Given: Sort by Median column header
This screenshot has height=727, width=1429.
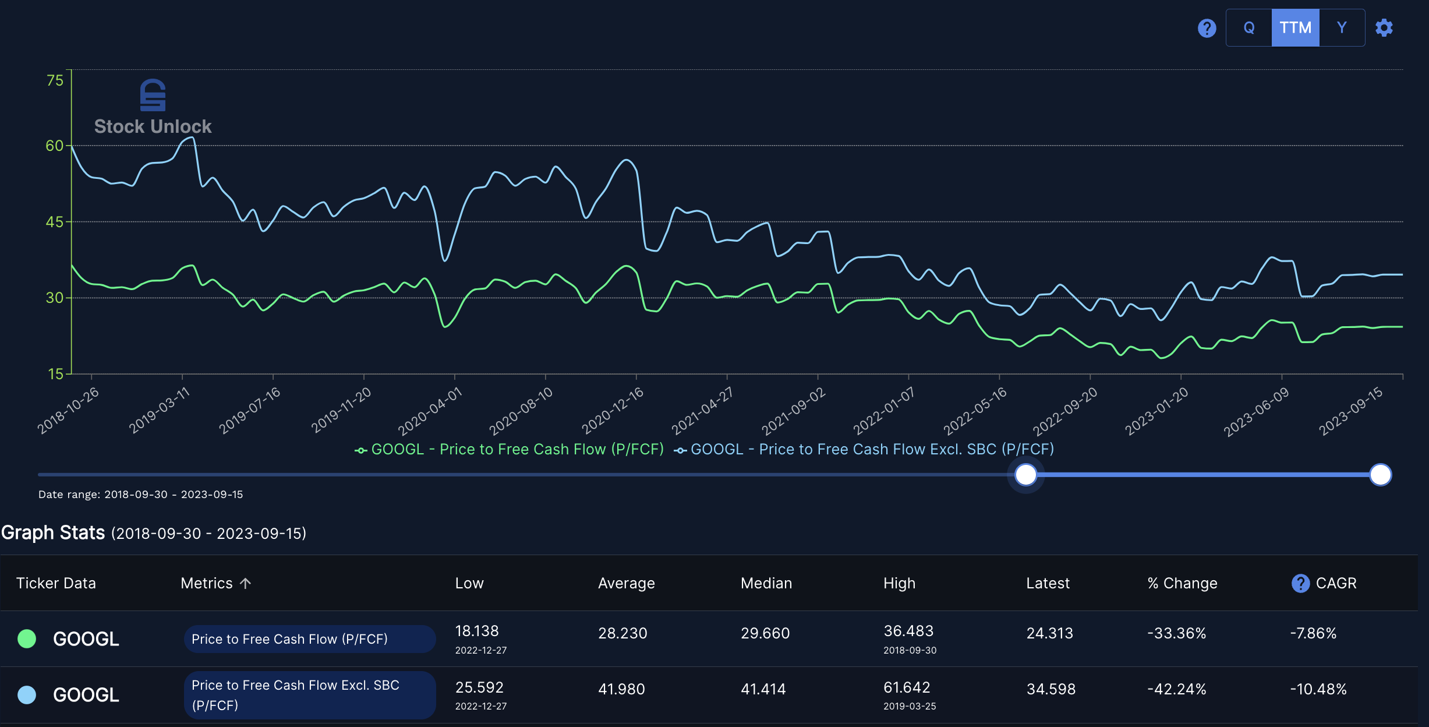Looking at the screenshot, I should coord(766,583).
